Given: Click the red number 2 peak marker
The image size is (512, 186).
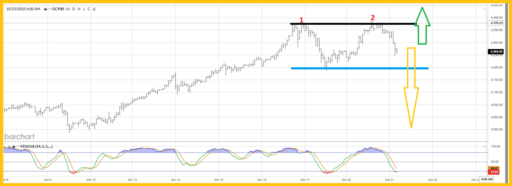Looking at the screenshot, I should click(372, 18).
